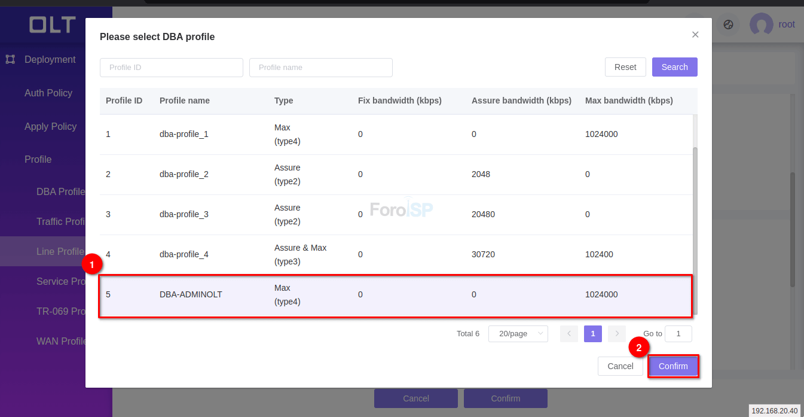Go to next page arrow
Screen dimensions: 804x417
click(x=616, y=334)
